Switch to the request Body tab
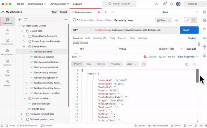The height and width of the screenshot is (128, 207). [112, 38]
